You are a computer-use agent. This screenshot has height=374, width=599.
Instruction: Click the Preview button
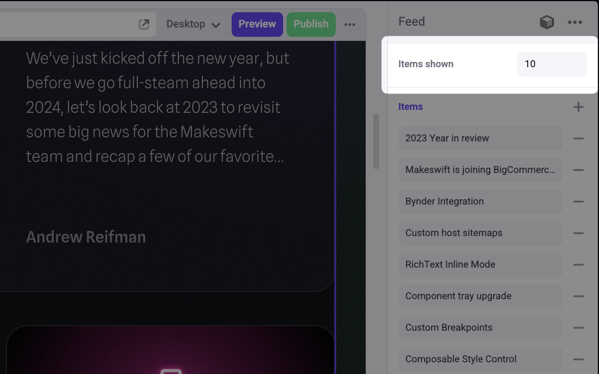point(257,25)
